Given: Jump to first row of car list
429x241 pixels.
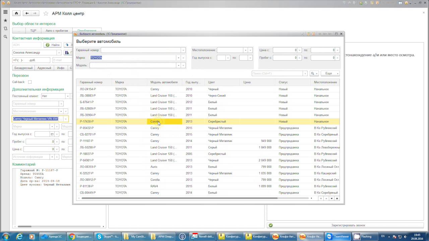Looking at the screenshot, I should tap(321, 198).
